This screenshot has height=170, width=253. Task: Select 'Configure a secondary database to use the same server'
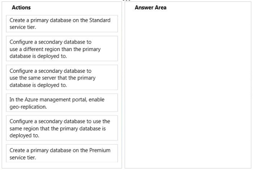click(62, 77)
